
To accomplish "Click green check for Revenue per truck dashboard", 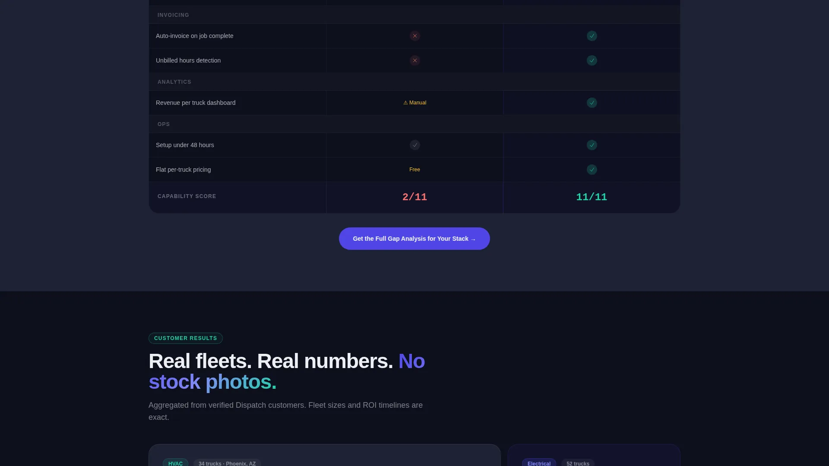I will 592,103.
